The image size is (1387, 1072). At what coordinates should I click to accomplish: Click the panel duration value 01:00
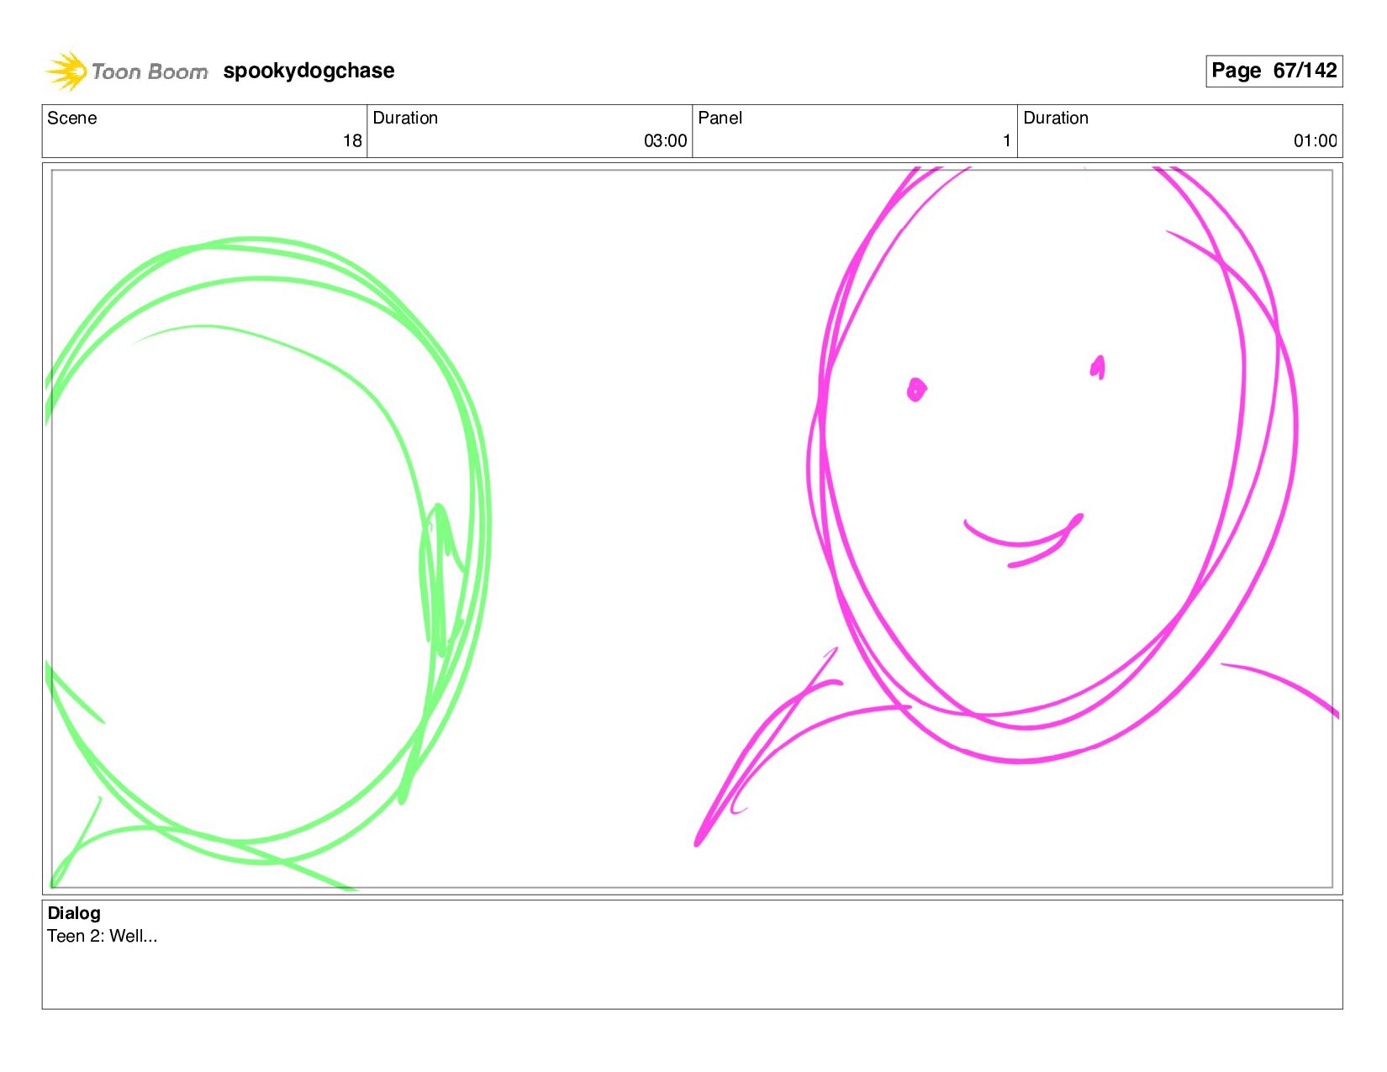1315,141
